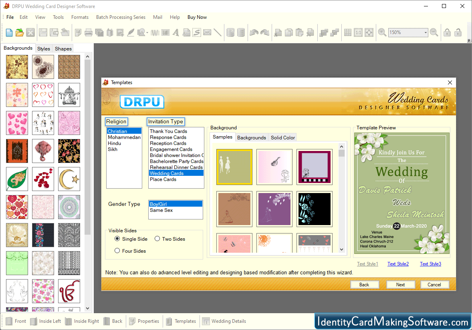This screenshot has width=472, height=330.
Task: Select the Two Sides radio button
Action: coord(157,239)
